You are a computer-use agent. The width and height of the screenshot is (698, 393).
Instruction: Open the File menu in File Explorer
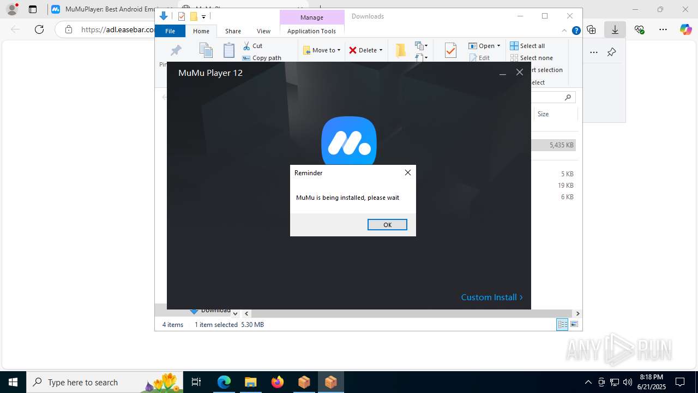(x=170, y=31)
